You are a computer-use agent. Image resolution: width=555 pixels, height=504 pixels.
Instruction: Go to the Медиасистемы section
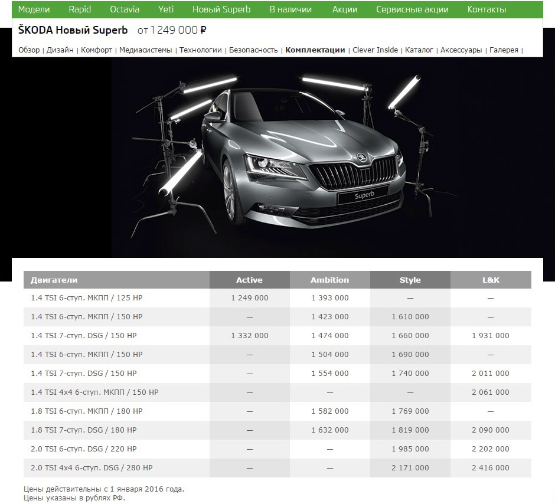pyautogui.click(x=145, y=50)
